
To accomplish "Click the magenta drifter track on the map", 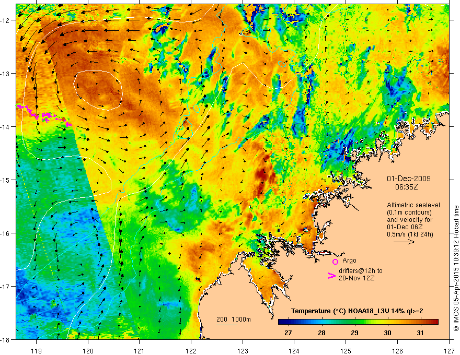I will [x=44, y=116].
